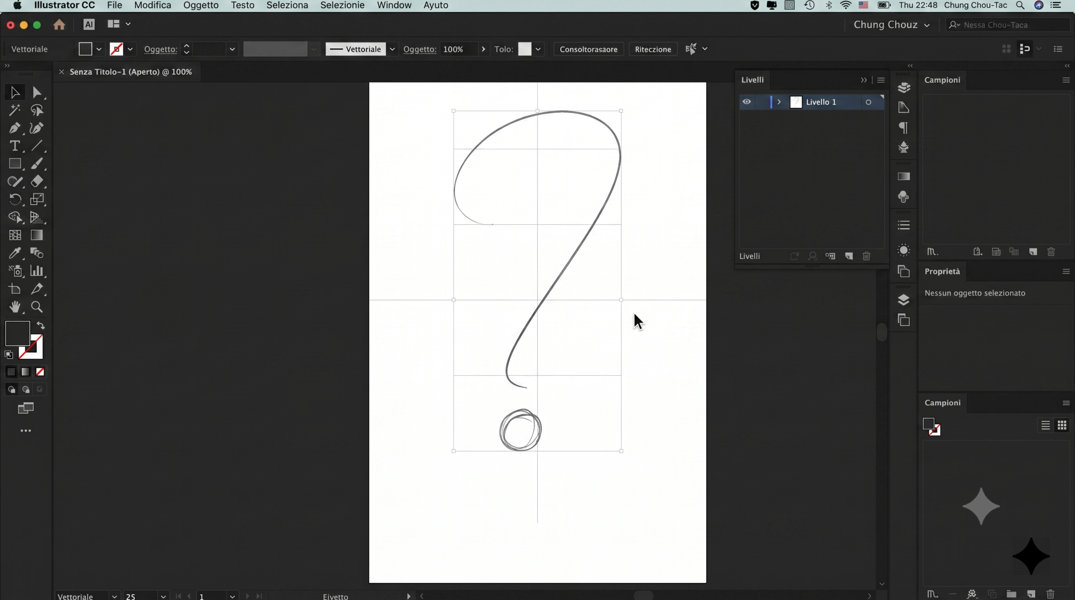Expand Livello 1 sublayers

pyautogui.click(x=779, y=102)
